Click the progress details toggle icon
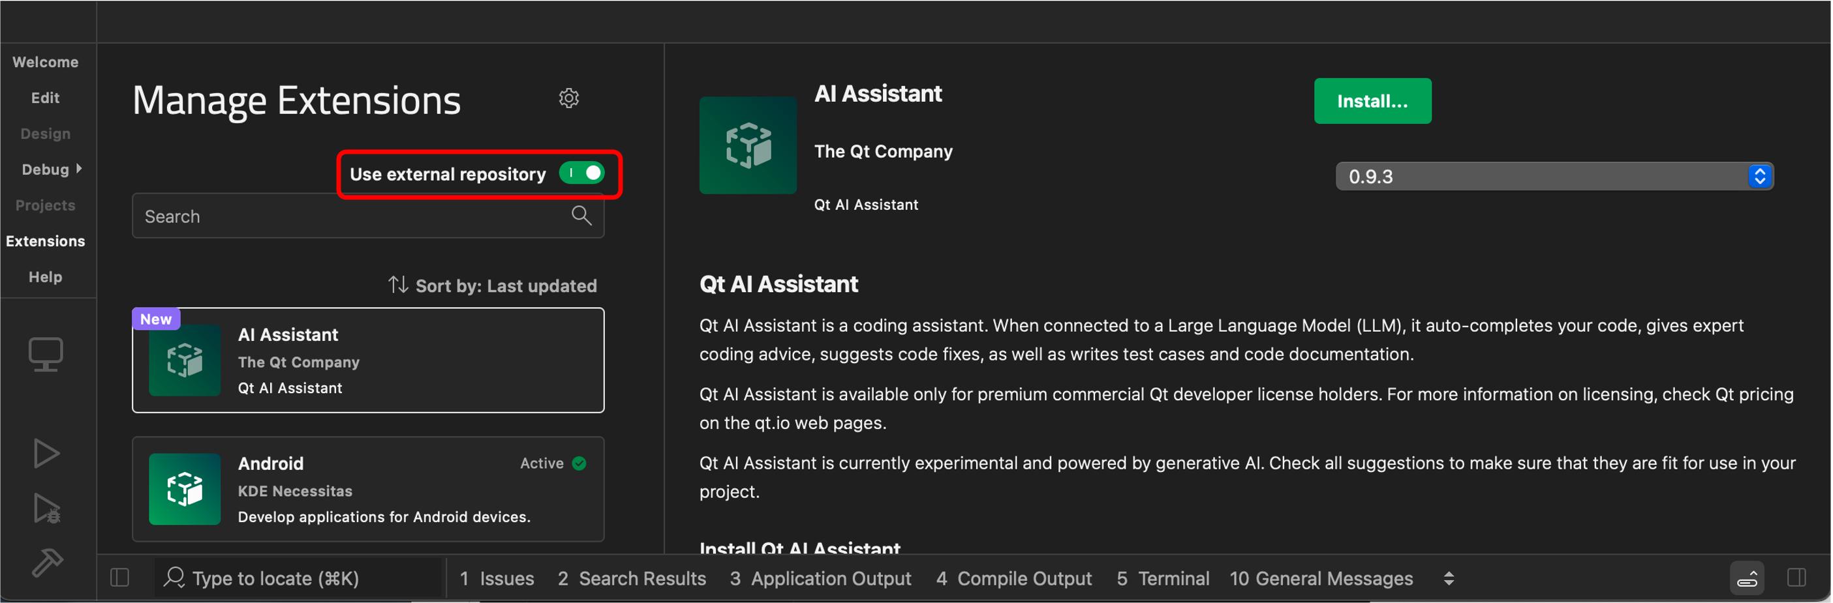The image size is (1833, 603). (1746, 578)
